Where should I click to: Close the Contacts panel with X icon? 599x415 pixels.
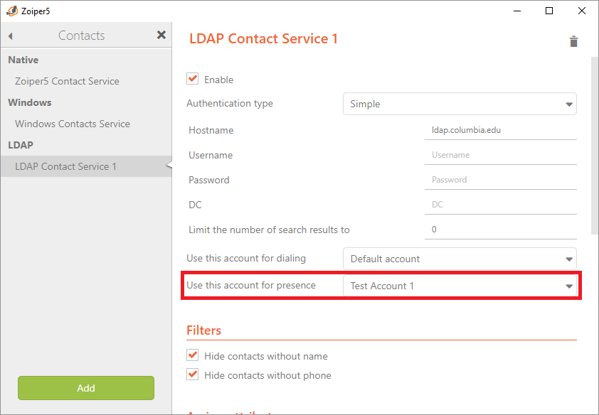[161, 35]
